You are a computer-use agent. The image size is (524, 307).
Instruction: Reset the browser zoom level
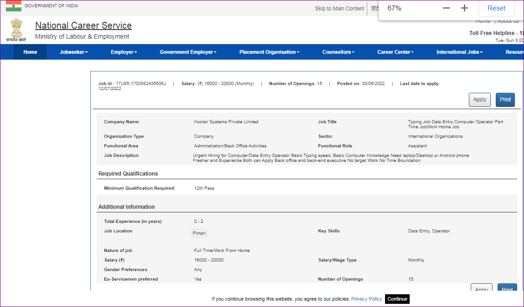coord(496,8)
